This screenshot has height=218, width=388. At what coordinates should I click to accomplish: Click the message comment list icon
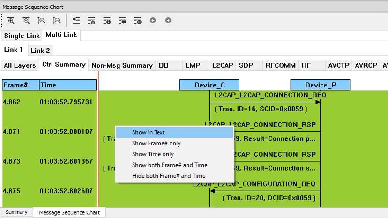[122, 21]
